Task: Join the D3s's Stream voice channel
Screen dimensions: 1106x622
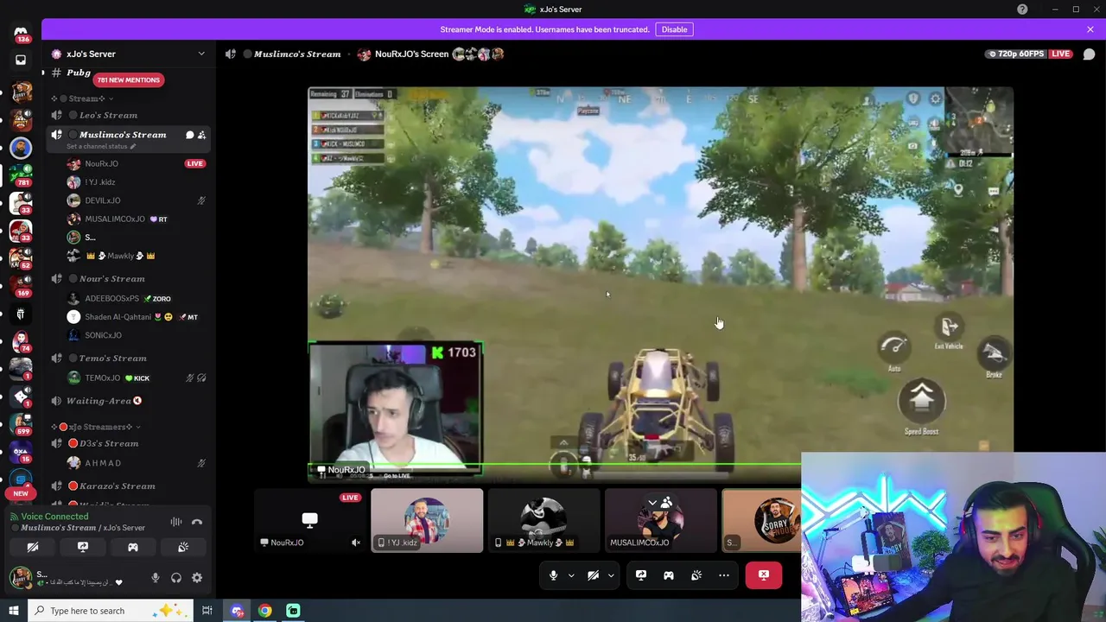Action: pyautogui.click(x=109, y=443)
